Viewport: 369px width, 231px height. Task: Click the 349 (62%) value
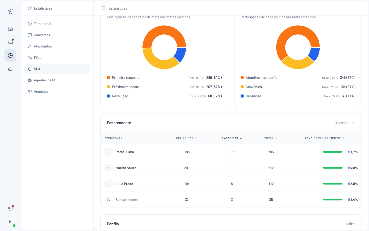348,78
